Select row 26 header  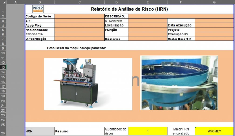pyautogui.click(x=3, y=133)
